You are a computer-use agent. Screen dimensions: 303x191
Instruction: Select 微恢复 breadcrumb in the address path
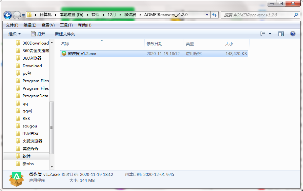coord(130,15)
